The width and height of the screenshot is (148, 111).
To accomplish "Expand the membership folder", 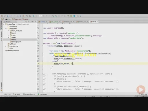I will pyautogui.click(x=6, y=46).
